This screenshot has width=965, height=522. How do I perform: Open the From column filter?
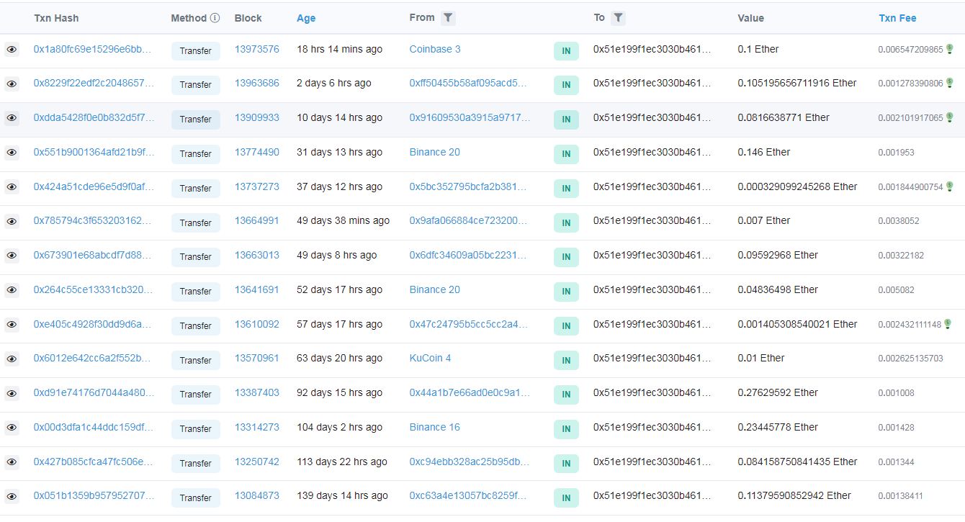pos(448,18)
